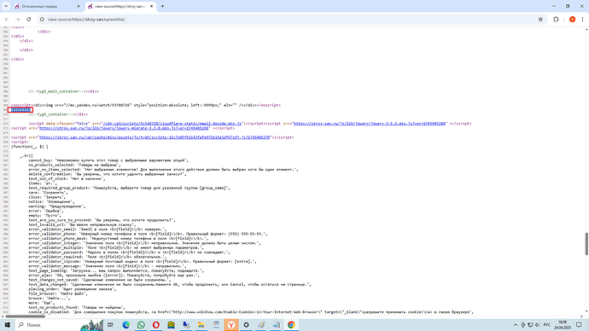Open the browser three-dot menu
The height and width of the screenshot is (331, 589).
tap(583, 19)
